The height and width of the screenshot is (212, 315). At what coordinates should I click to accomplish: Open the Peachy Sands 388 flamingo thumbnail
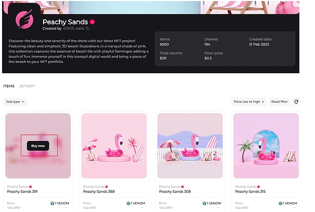[114, 146]
